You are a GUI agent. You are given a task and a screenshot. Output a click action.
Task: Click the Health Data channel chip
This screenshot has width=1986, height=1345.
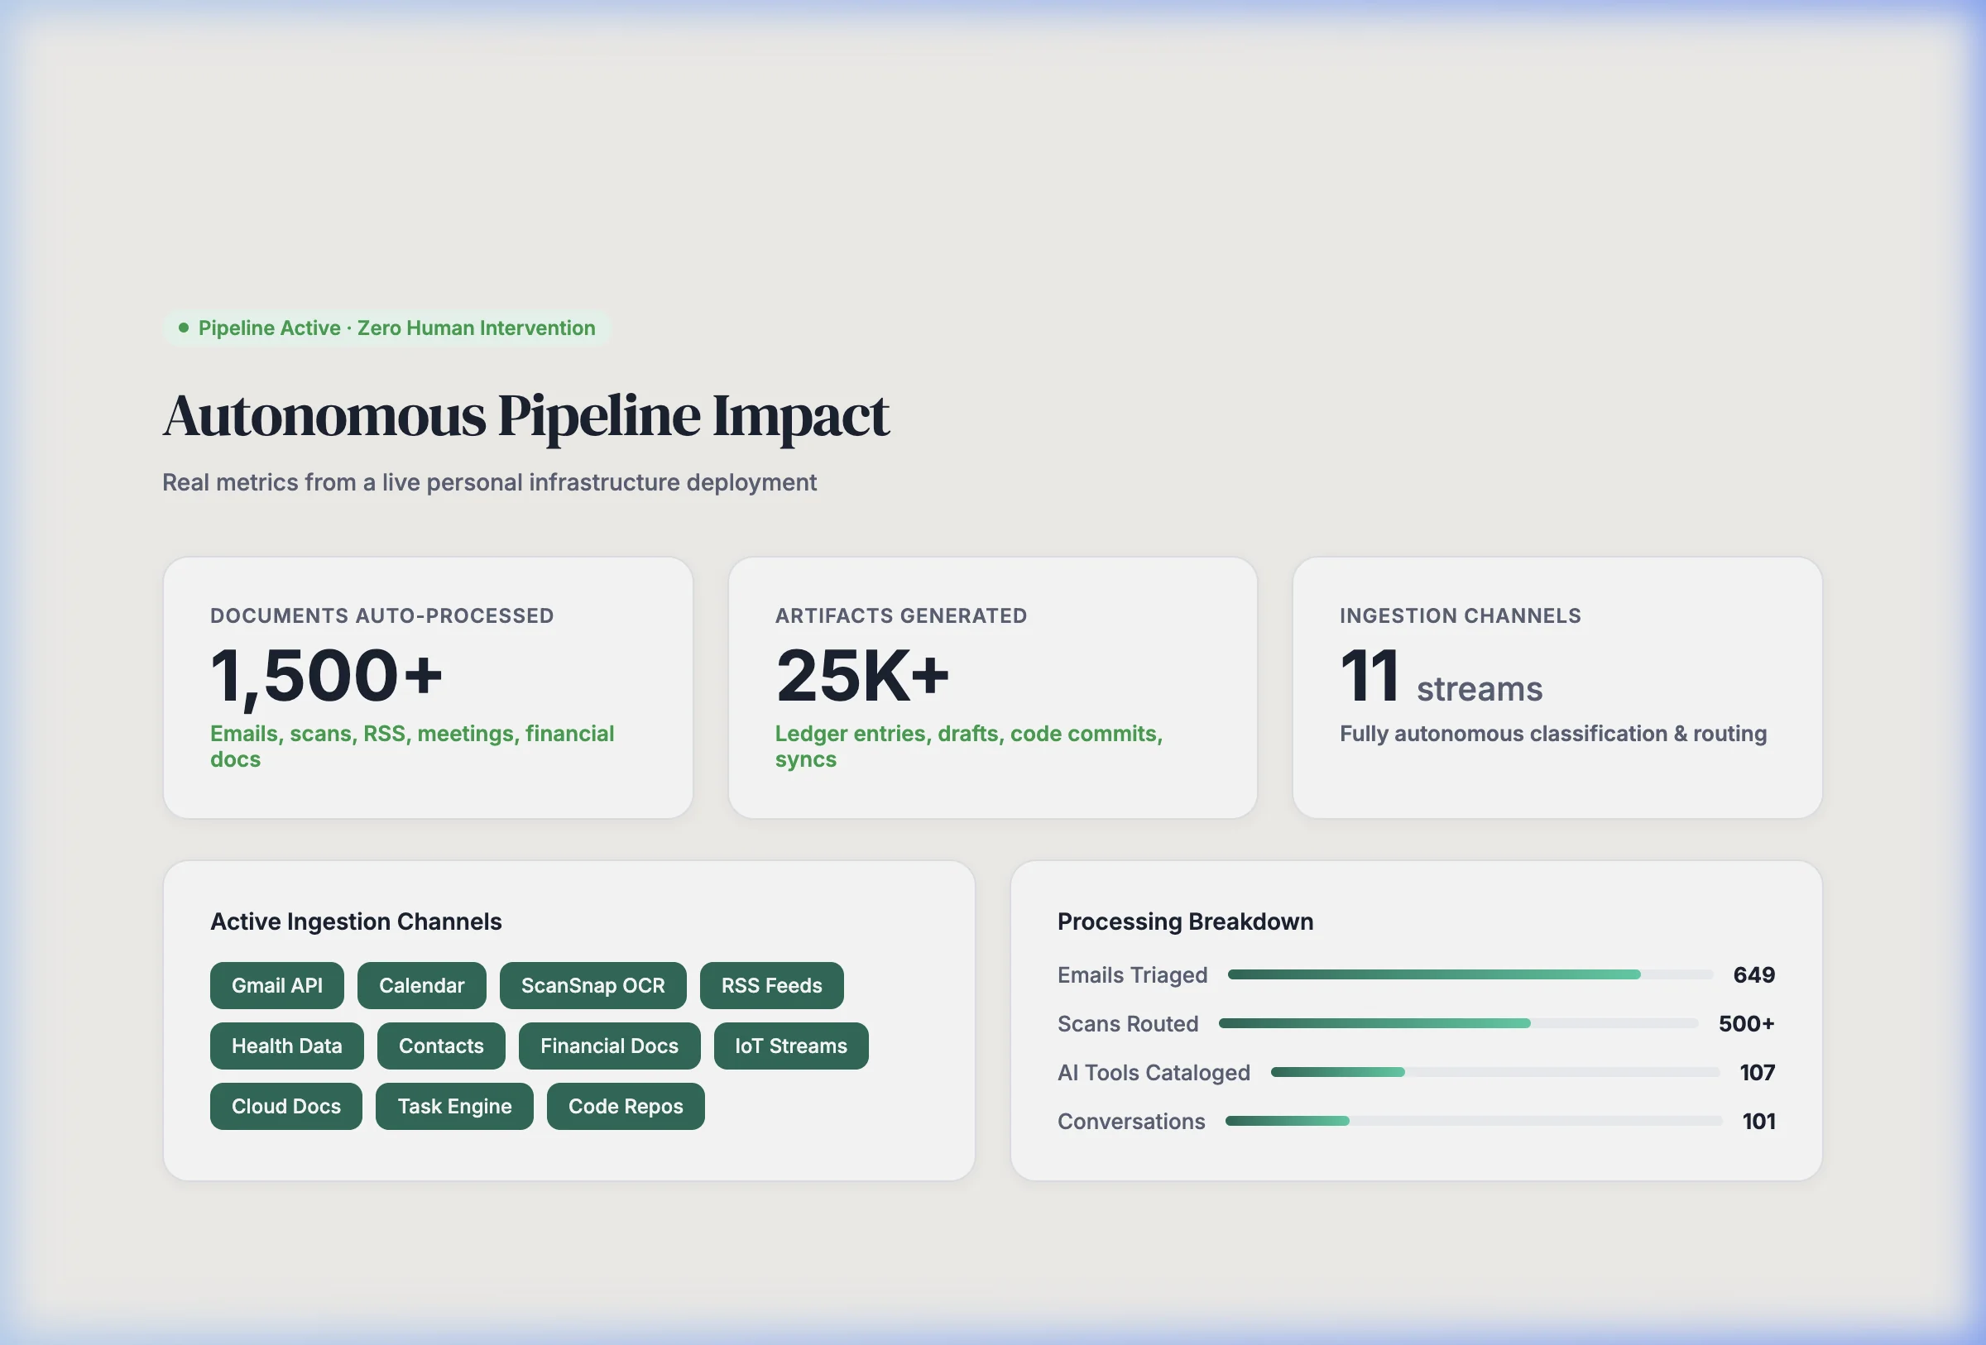(286, 1046)
